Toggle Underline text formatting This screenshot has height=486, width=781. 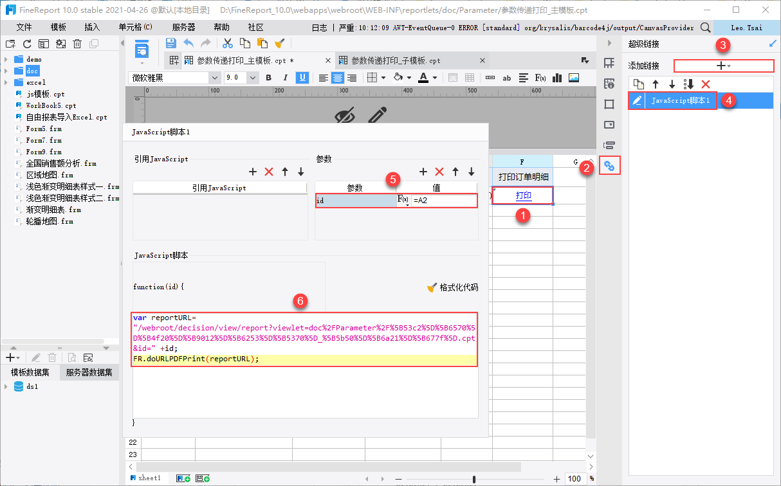click(302, 78)
